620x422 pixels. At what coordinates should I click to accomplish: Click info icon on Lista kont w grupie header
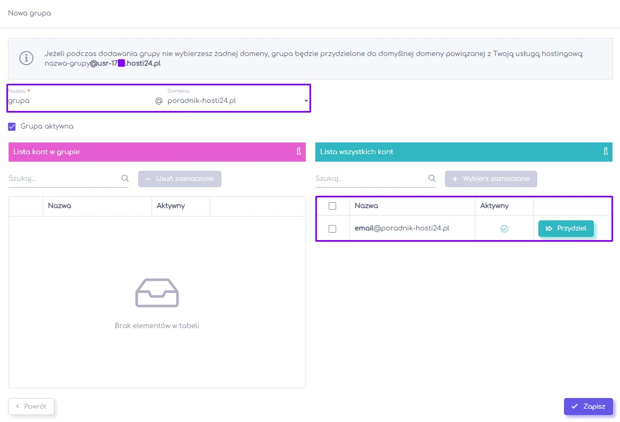tap(299, 152)
